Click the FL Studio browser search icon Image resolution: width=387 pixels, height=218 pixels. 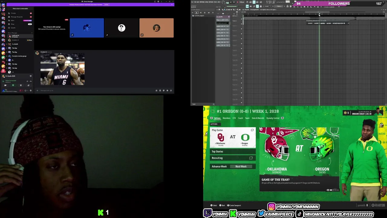tap(214, 104)
